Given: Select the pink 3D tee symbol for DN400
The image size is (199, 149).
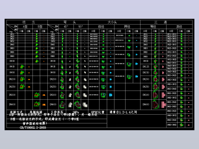Looking at the screenshot, I should [x=163, y=104].
